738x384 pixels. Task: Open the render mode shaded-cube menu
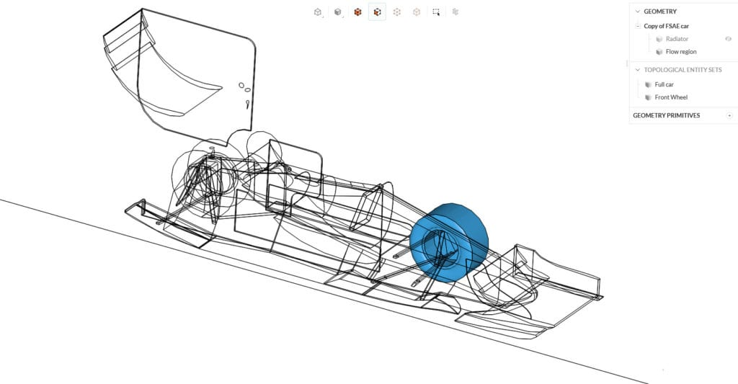[338, 12]
